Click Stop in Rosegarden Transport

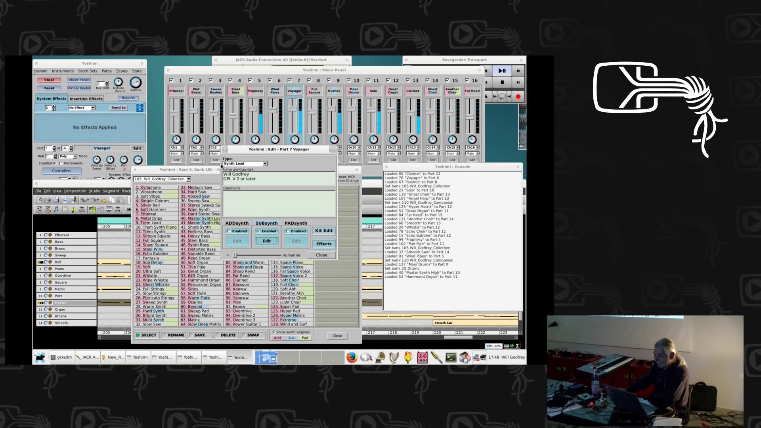(x=502, y=82)
